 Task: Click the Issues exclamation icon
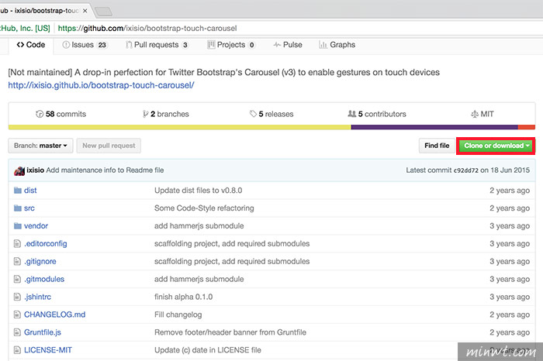point(66,45)
